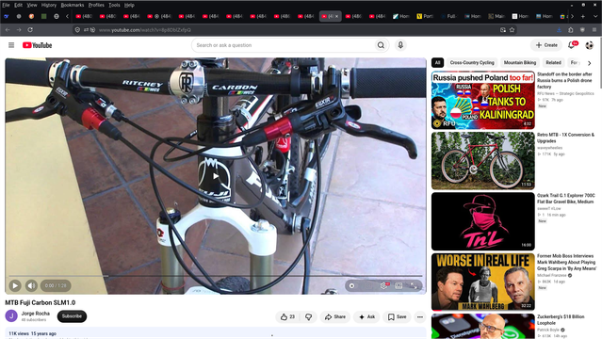Open the YouTube guide hamburger menu
Screen dimensions: 602x339
(11, 45)
